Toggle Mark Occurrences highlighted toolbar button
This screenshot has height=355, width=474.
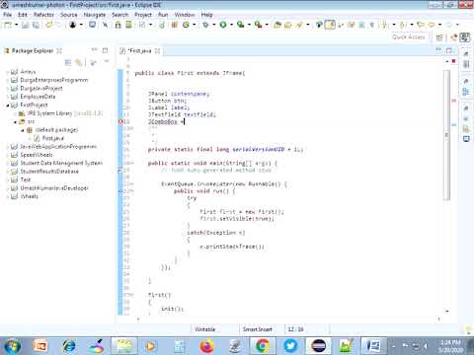330,25
